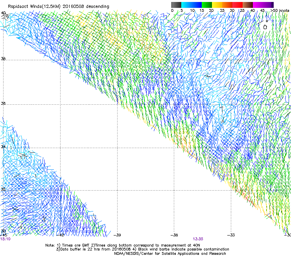
Task: Select the green 15-20 knots legend segment
Action: (207, 5)
